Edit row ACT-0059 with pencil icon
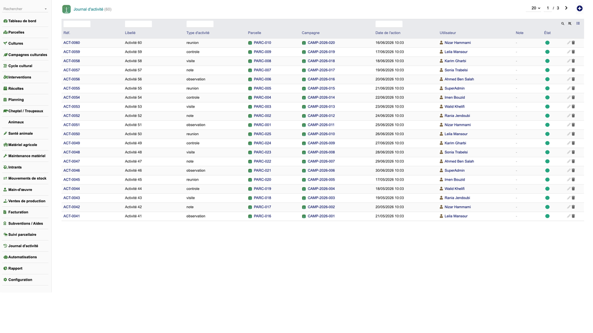The height and width of the screenshot is (333, 593). tap(569, 52)
